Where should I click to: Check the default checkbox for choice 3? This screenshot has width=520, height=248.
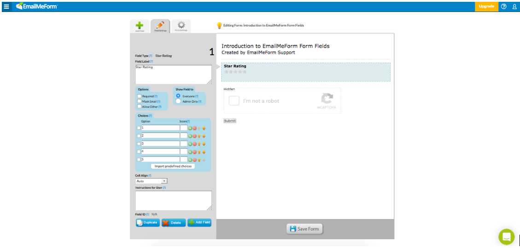pyautogui.click(x=139, y=144)
